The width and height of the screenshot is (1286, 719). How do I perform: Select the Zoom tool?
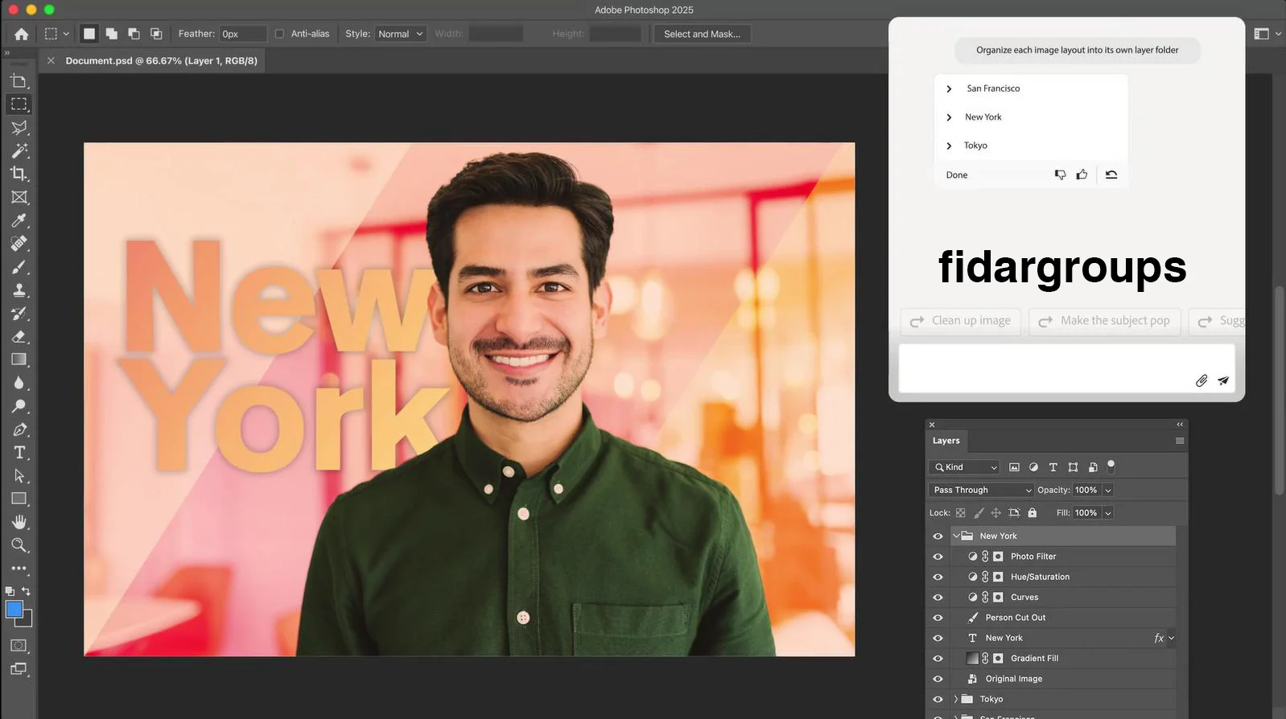[19, 545]
